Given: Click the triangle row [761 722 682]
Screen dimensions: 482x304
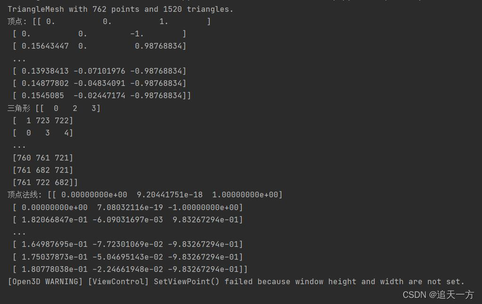Looking at the screenshot, I should tap(45, 182).
